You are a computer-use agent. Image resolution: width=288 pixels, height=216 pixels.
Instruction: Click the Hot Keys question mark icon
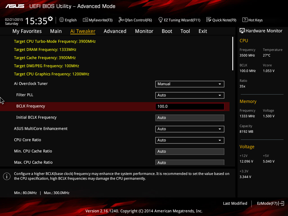[245, 20]
